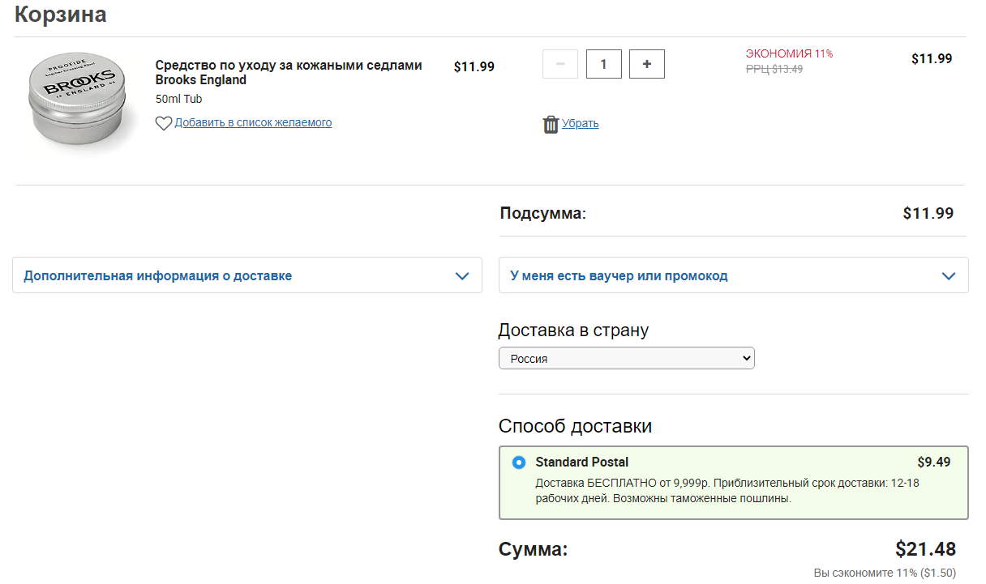Increase quantity with the plus button
This screenshot has height=584, width=986.
(x=646, y=64)
